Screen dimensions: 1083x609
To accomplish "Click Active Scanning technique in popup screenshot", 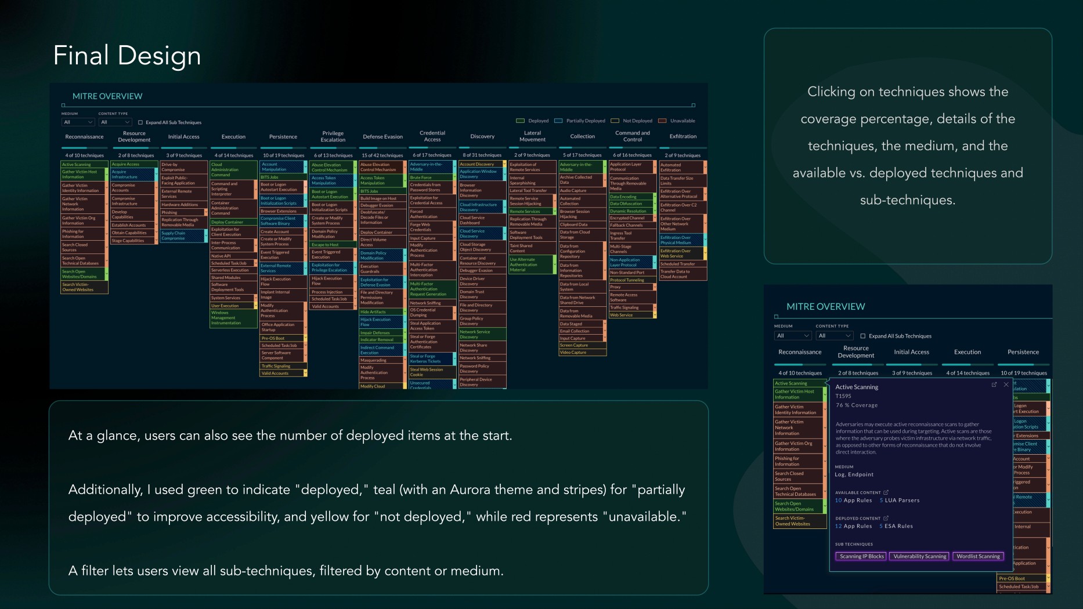I will [799, 383].
